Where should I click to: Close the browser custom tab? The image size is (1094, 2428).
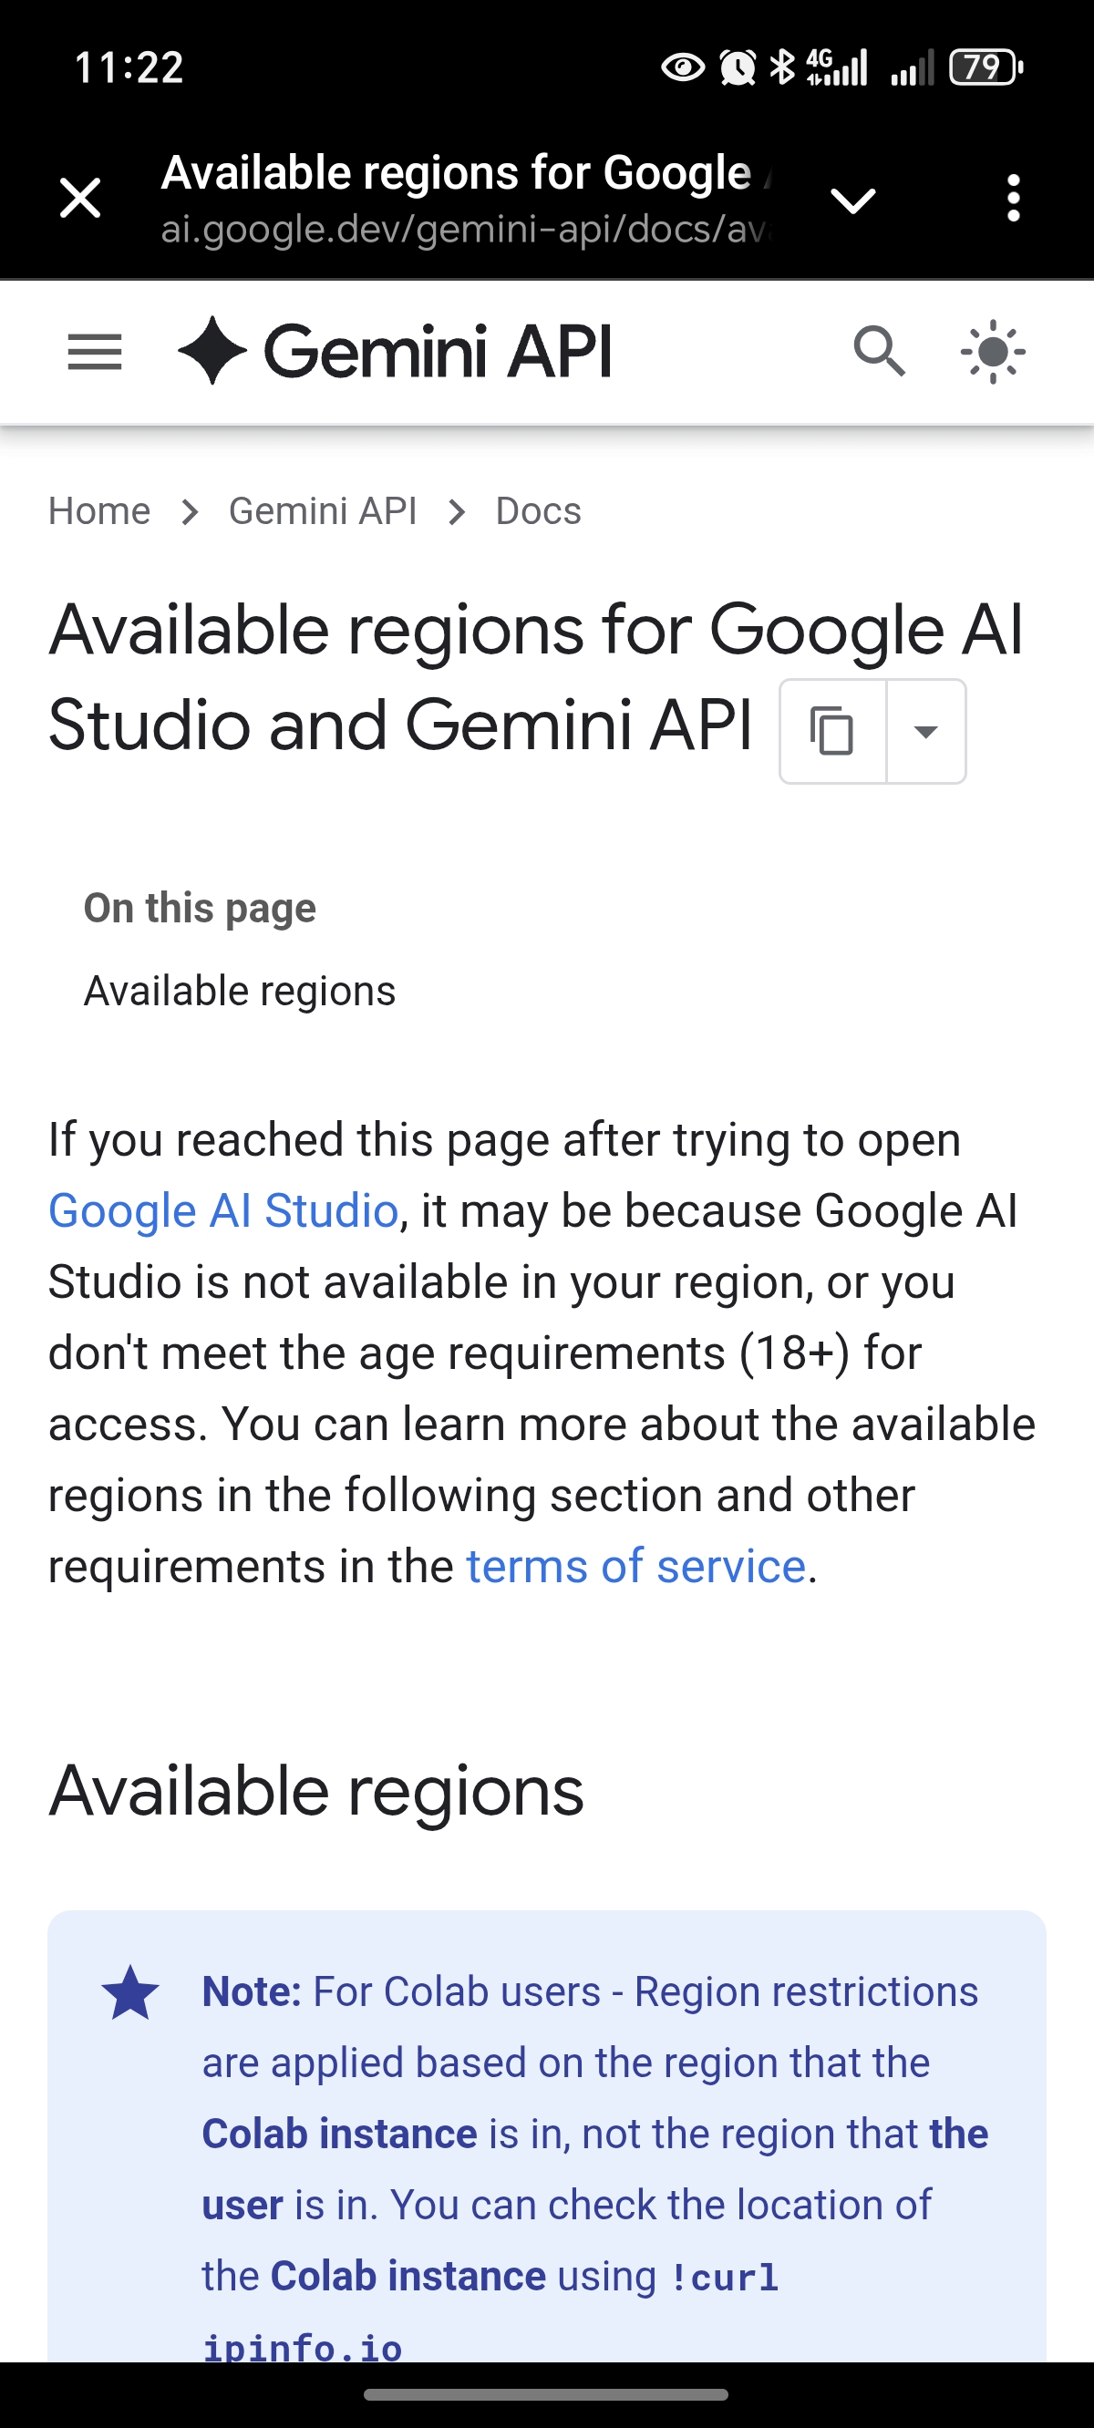click(80, 198)
